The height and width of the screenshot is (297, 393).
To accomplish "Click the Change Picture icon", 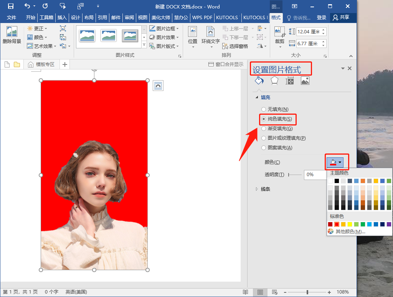I will click(63, 37).
